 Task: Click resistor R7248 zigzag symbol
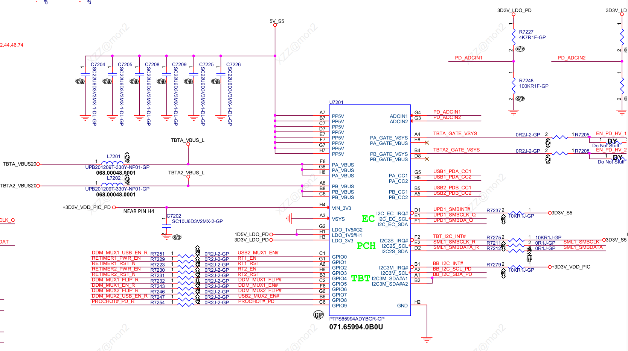[514, 85]
